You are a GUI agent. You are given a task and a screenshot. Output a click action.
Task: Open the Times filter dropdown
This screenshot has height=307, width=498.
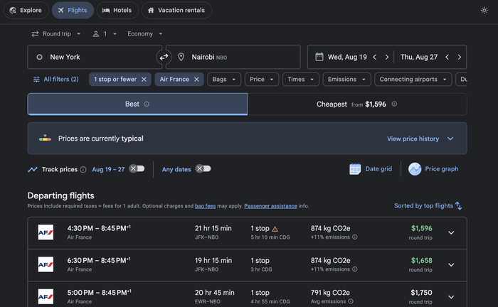pyautogui.click(x=301, y=80)
